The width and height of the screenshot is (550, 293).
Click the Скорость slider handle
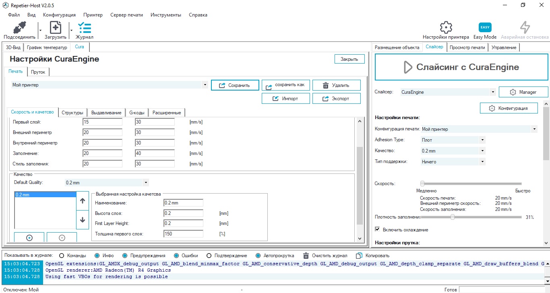coord(422,184)
